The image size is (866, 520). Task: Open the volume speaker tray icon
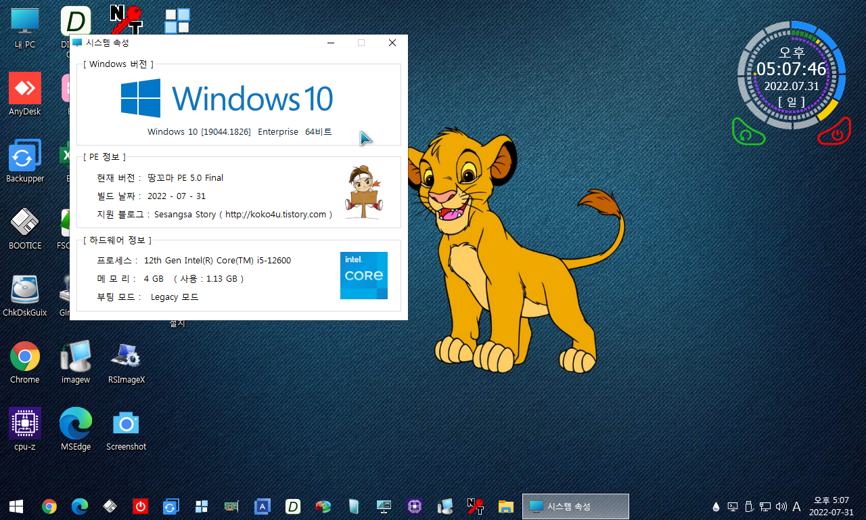[781, 506]
